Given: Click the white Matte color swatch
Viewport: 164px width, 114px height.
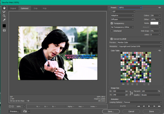Looking at the screenshot, I should coord(154,23).
